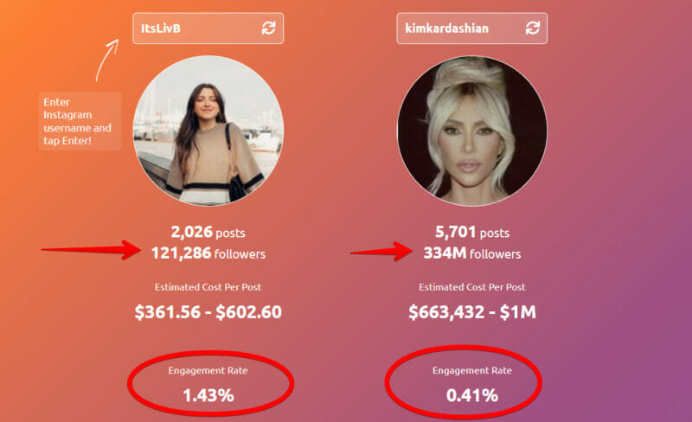Click the Estimated Cost Per Post label under ItsLivB
Image resolution: width=692 pixels, height=422 pixels.
208,287
